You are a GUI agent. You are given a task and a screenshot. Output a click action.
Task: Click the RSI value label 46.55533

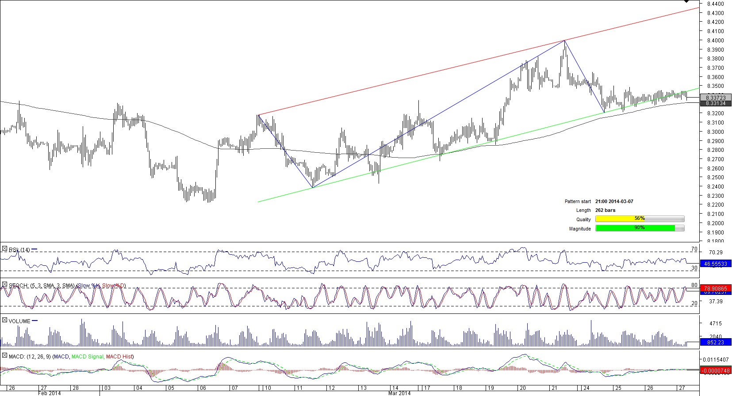715,264
